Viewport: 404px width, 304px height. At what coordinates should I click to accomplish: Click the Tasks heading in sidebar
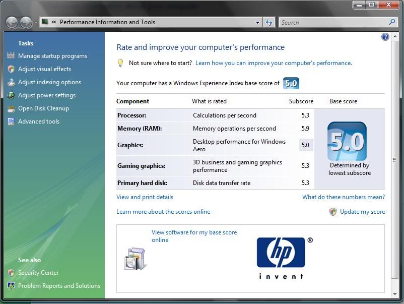point(26,43)
